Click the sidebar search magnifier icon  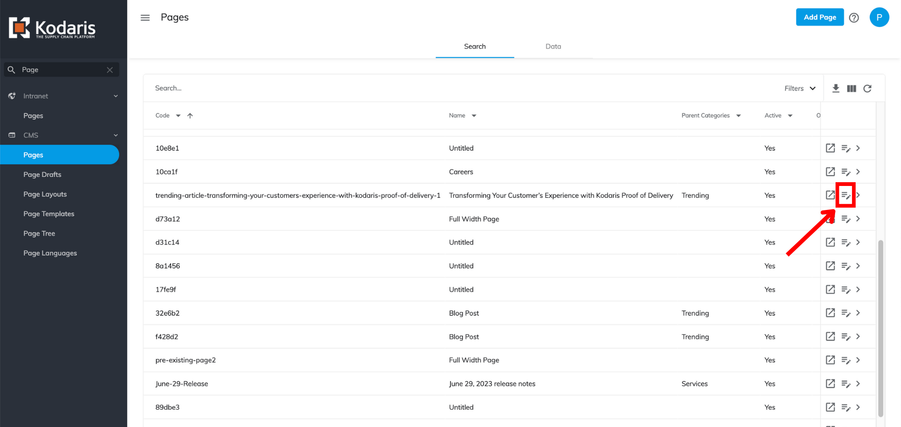12,70
